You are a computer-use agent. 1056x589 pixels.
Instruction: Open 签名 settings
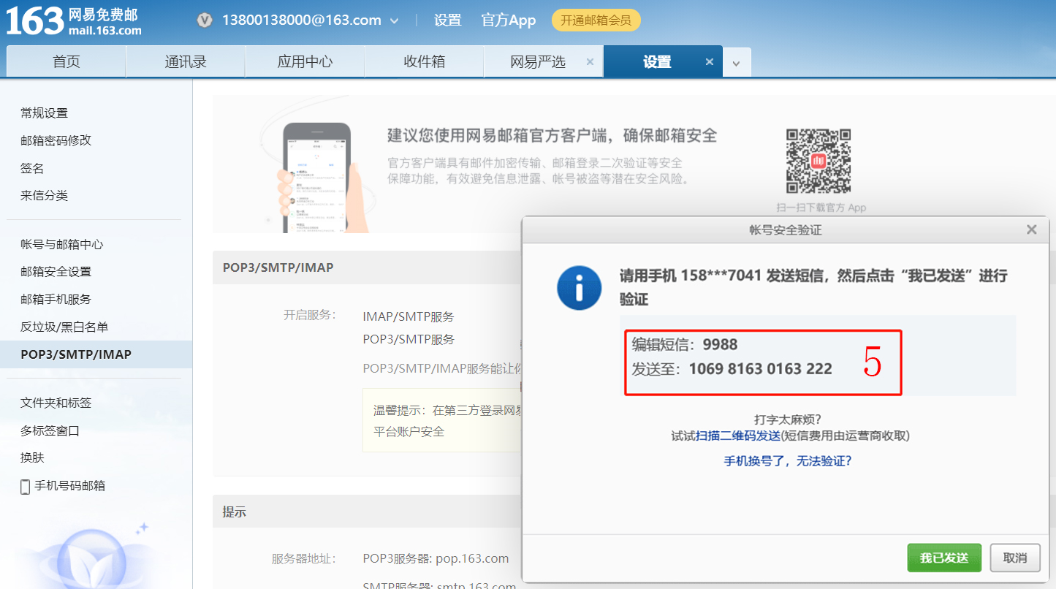32,168
